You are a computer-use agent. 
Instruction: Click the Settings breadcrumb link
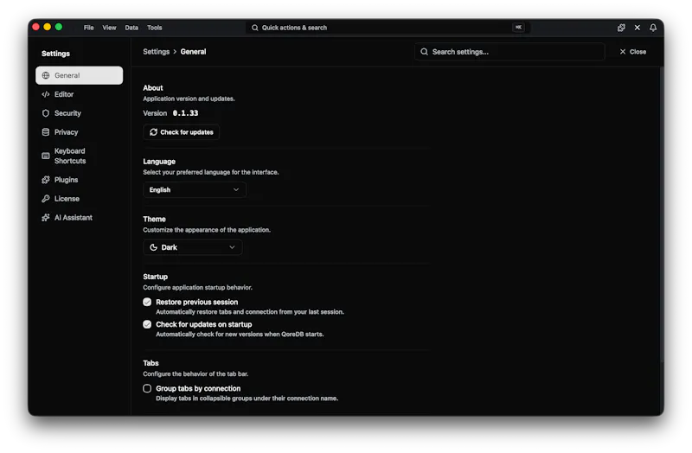point(157,52)
